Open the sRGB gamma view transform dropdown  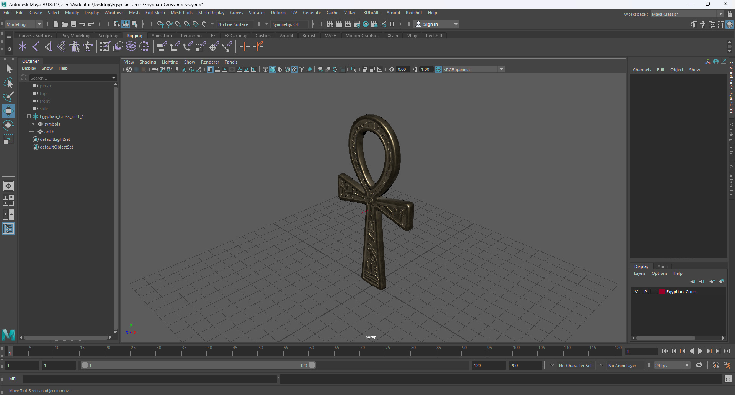(474, 69)
